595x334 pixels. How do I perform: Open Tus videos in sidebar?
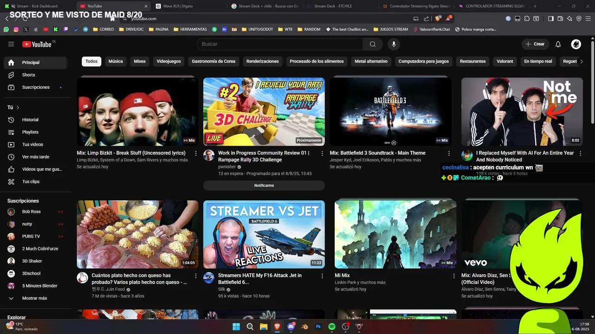[36, 144]
